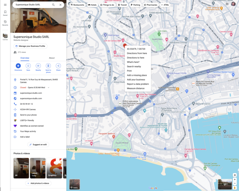Open Saved places in sidebar
This screenshot has height=191, width=239.
coord(5,13)
